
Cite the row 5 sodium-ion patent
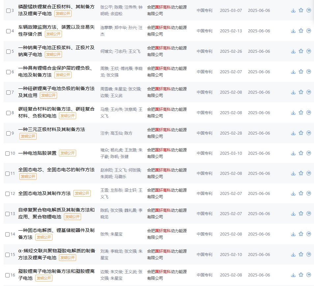[x=309, y=51]
